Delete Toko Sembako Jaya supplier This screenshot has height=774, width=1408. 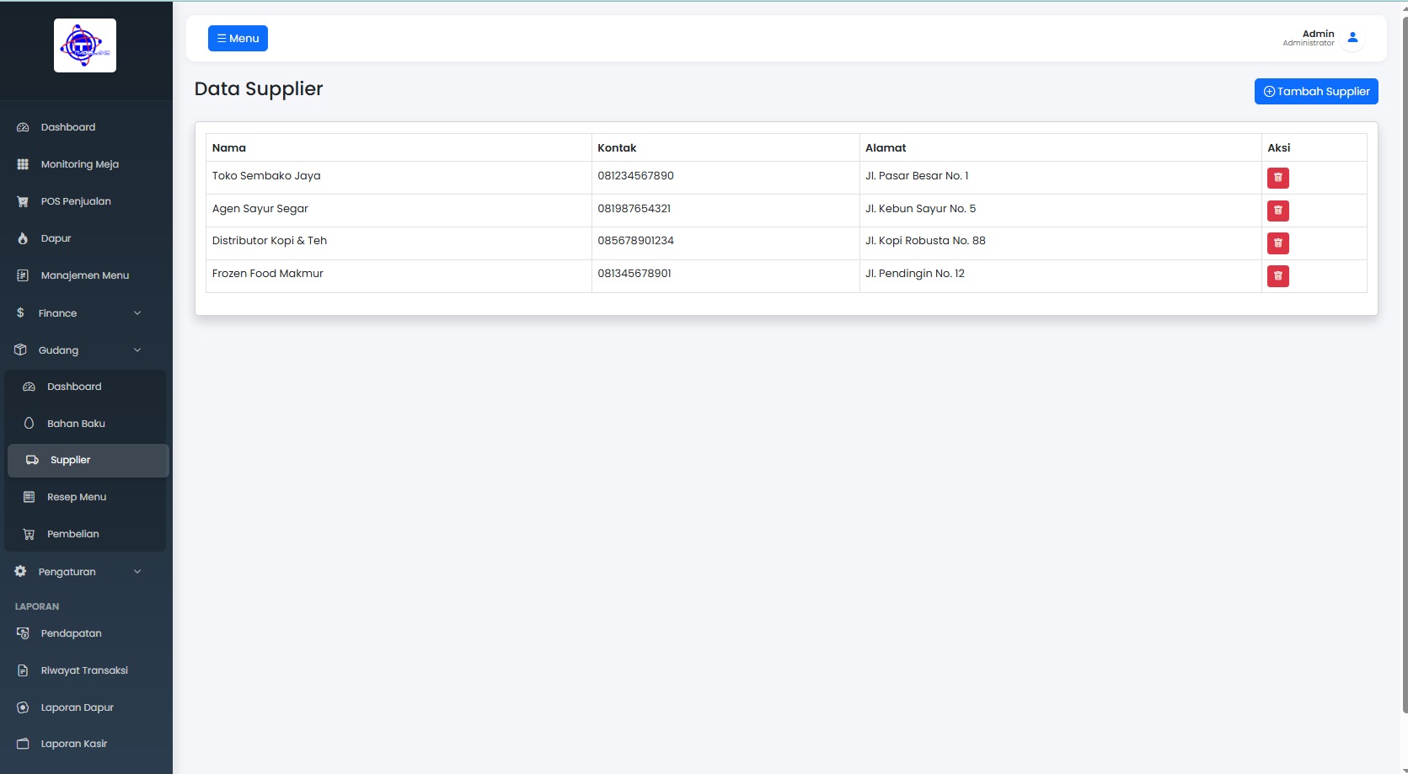1277,178
